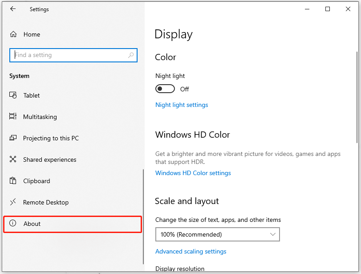Open the About page
Viewport: 361px width, 274px height.
pos(73,224)
